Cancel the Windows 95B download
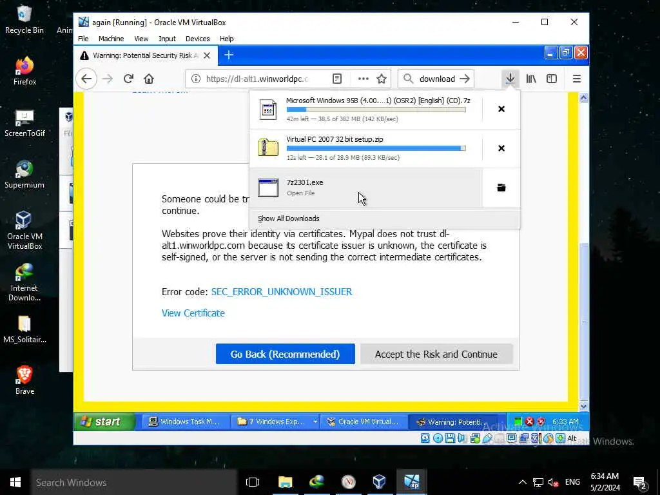Image resolution: width=660 pixels, height=495 pixels. (501, 109)
